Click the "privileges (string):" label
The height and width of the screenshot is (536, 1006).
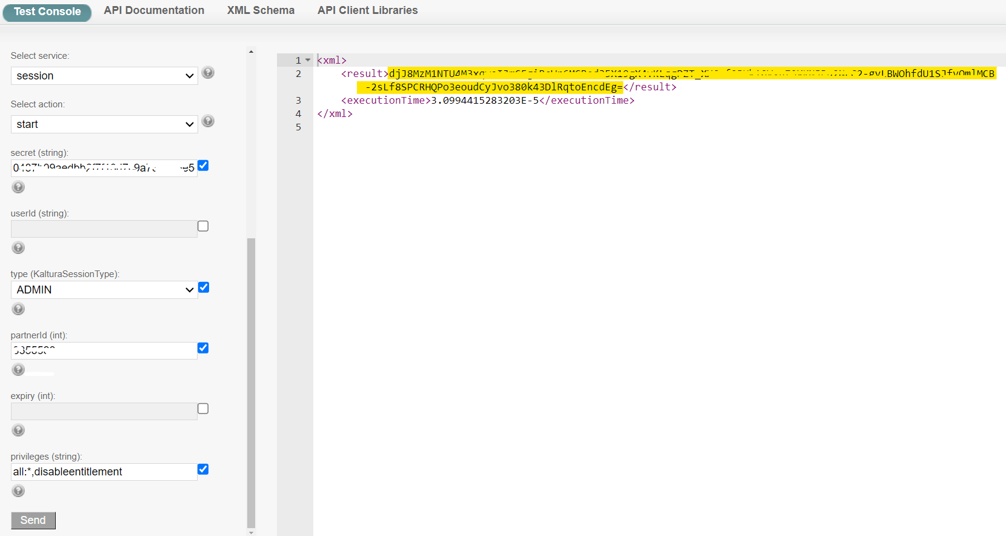coord(46,457)
